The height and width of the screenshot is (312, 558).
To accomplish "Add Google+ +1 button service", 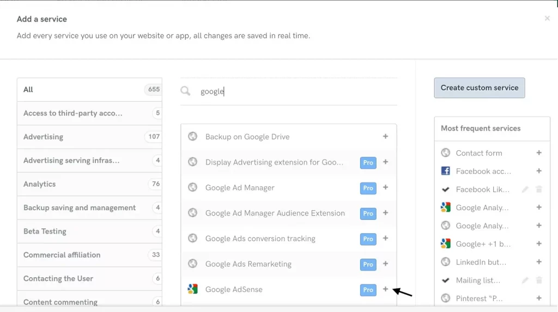I will 539,244.
